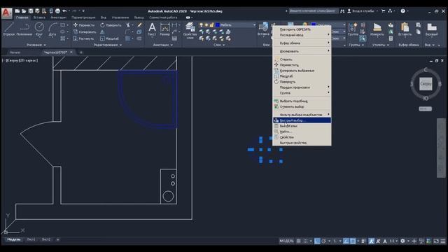Viewport: 448px width, 252px height.
Task: Click the new drawing tab plus button
Action: (x=81, y=52)
